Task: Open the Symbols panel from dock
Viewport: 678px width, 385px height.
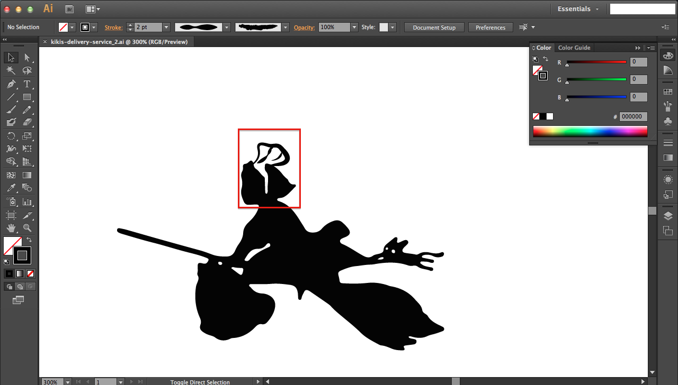Action: [668, 121]
